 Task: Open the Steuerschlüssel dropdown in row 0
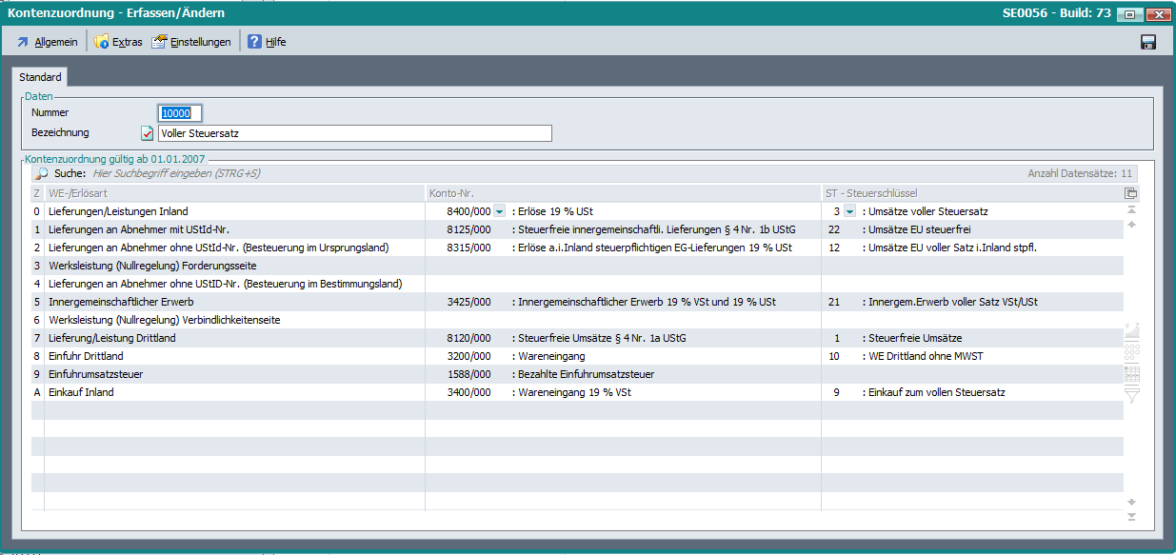[850, 211]
